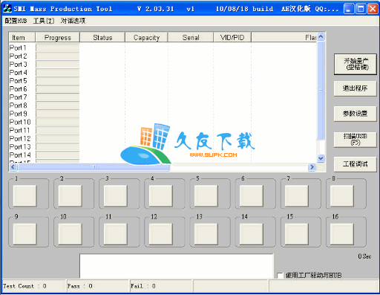Click the horizontal scrollbar thumb

tap(94, 167)
